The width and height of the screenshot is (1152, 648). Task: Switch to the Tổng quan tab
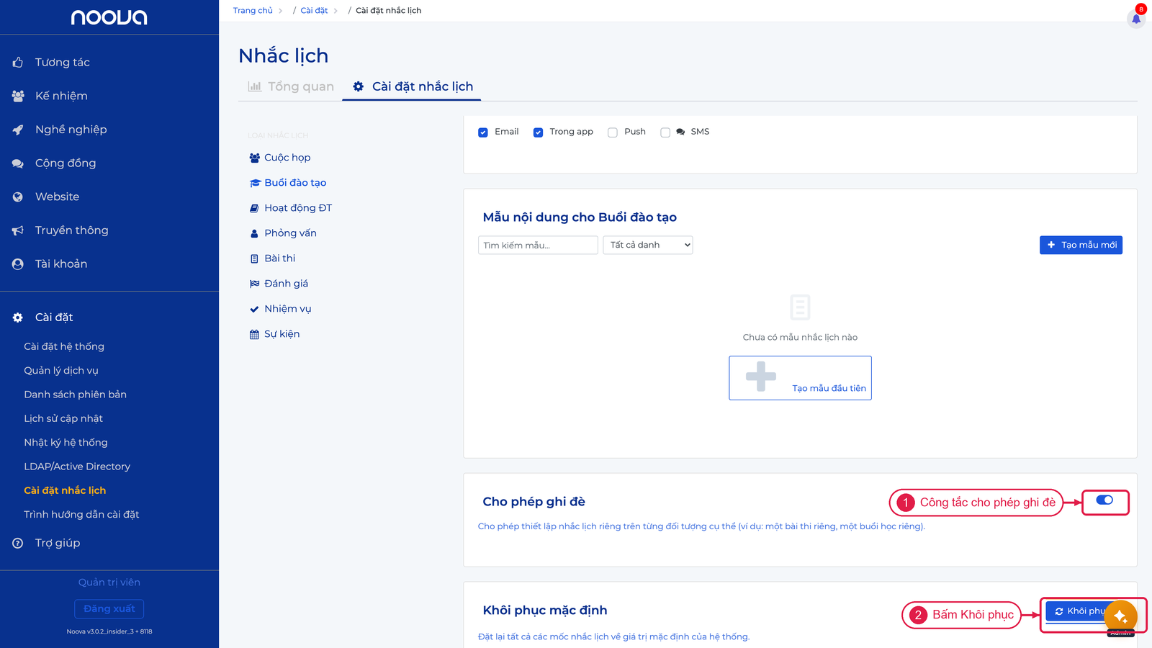click(291, 86)
